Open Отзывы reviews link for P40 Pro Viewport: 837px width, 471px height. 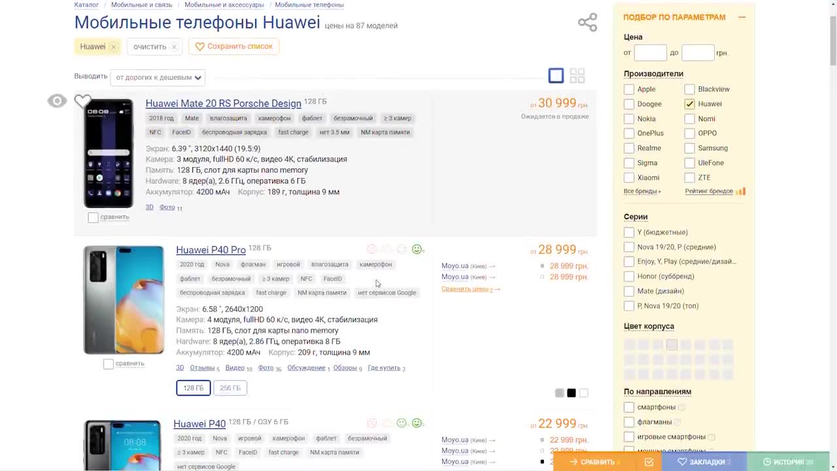point(202,368)
